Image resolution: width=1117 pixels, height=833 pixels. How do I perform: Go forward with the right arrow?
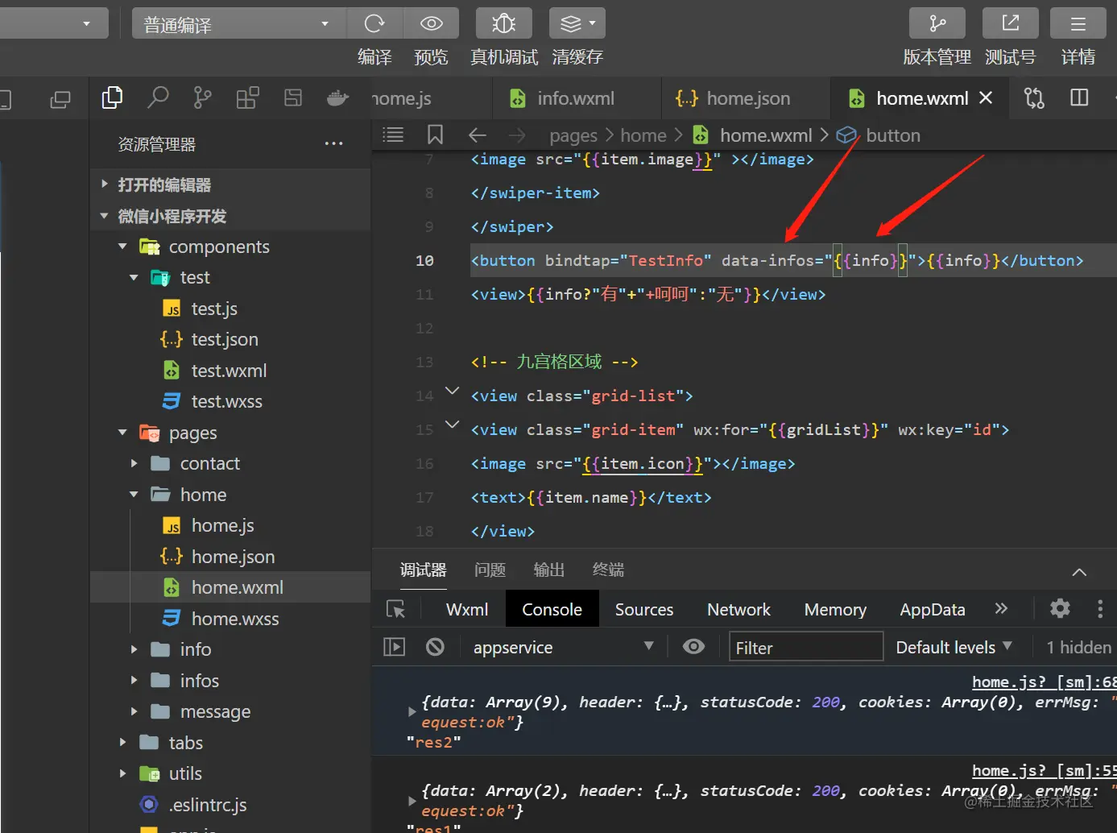coord(517,135)
